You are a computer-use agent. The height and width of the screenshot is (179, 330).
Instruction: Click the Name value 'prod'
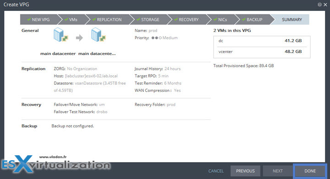coord(153,31)
